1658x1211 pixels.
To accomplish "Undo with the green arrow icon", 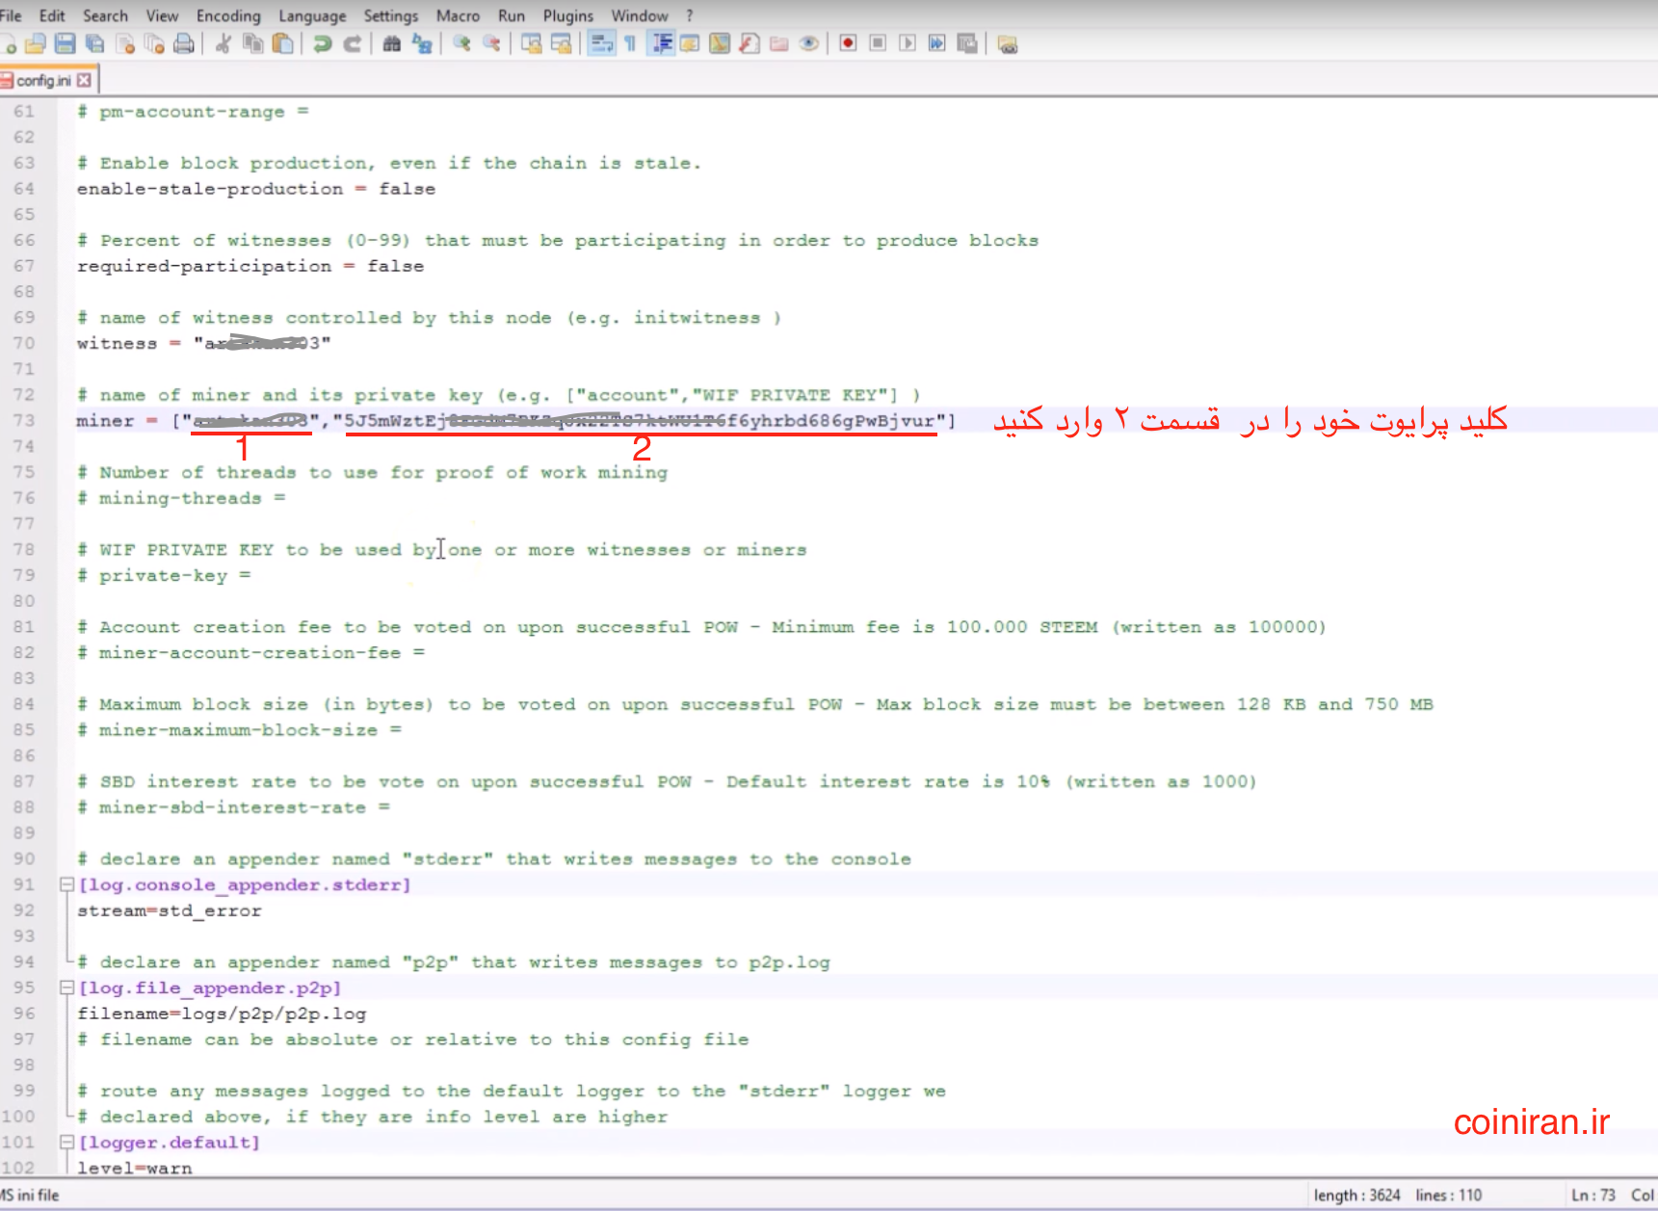I will (323, 43).
